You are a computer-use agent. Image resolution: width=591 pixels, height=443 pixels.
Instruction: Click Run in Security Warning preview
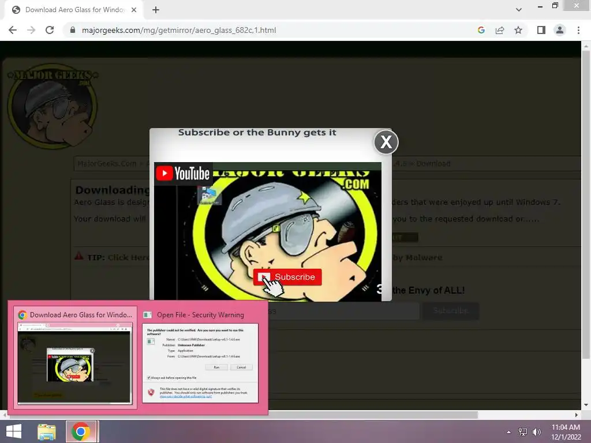click(x=217, y=367)
